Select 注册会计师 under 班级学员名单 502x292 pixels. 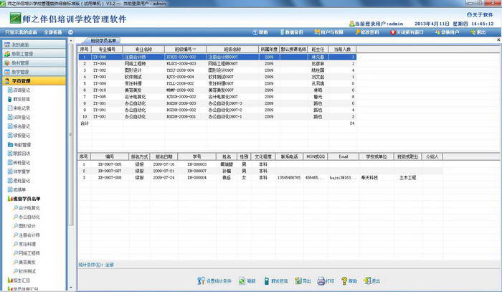[x=27, y=235]
